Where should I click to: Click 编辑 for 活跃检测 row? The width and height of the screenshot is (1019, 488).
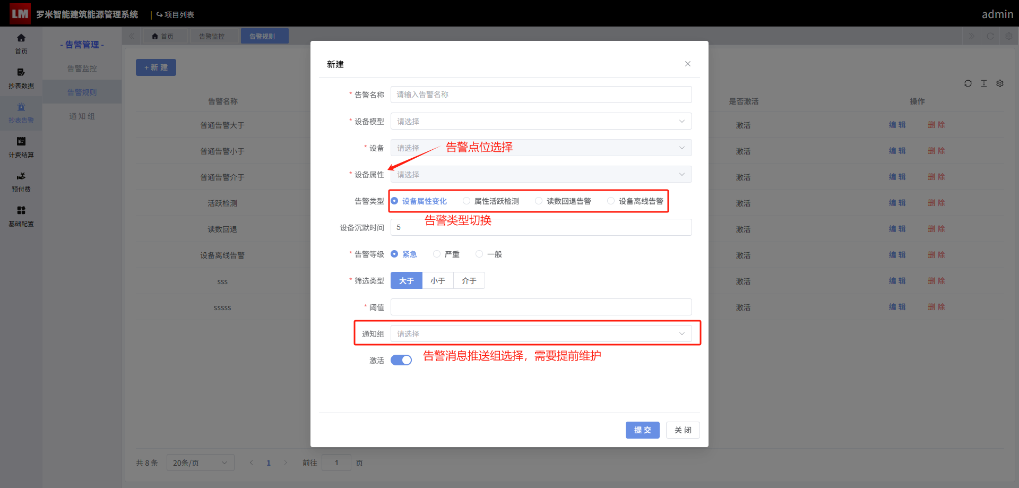[897, 203]
